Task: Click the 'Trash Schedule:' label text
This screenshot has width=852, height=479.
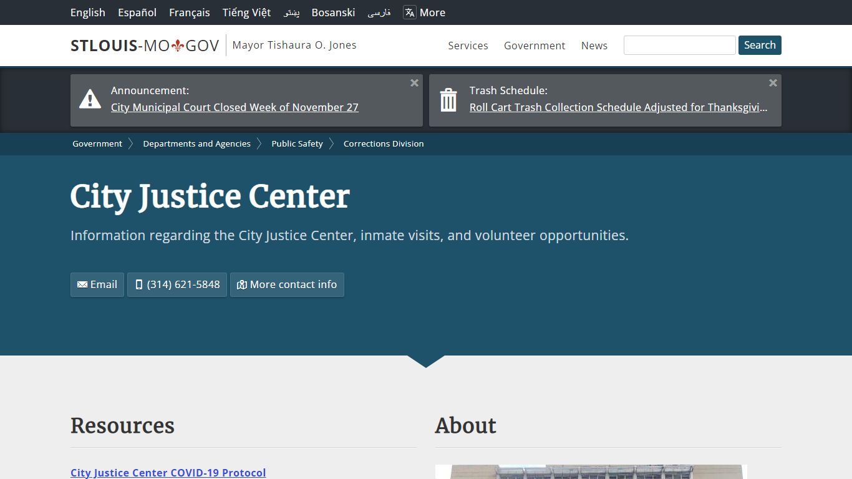Action: pyautogui.click(x=508, y=90)
